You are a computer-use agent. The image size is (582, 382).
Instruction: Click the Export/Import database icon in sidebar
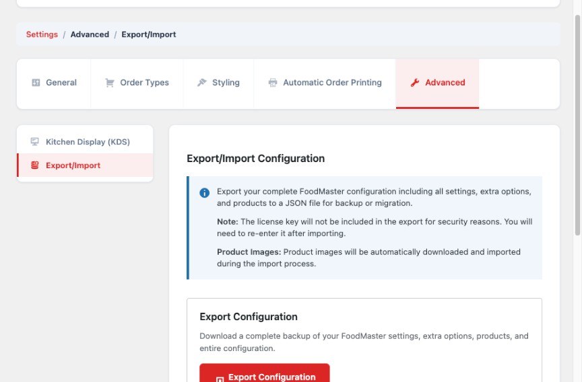pos(34,165)
